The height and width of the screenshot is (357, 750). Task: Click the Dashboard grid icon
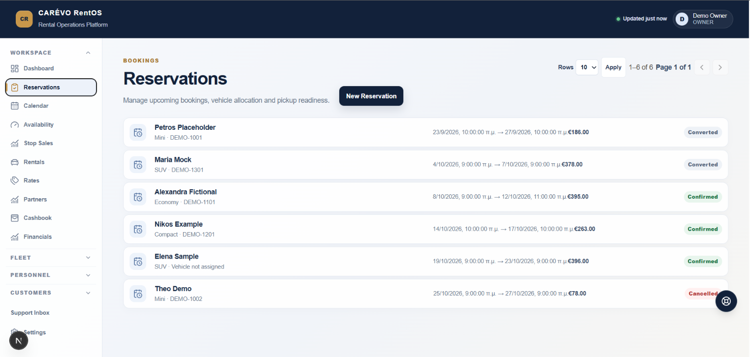tap(15, 68)
